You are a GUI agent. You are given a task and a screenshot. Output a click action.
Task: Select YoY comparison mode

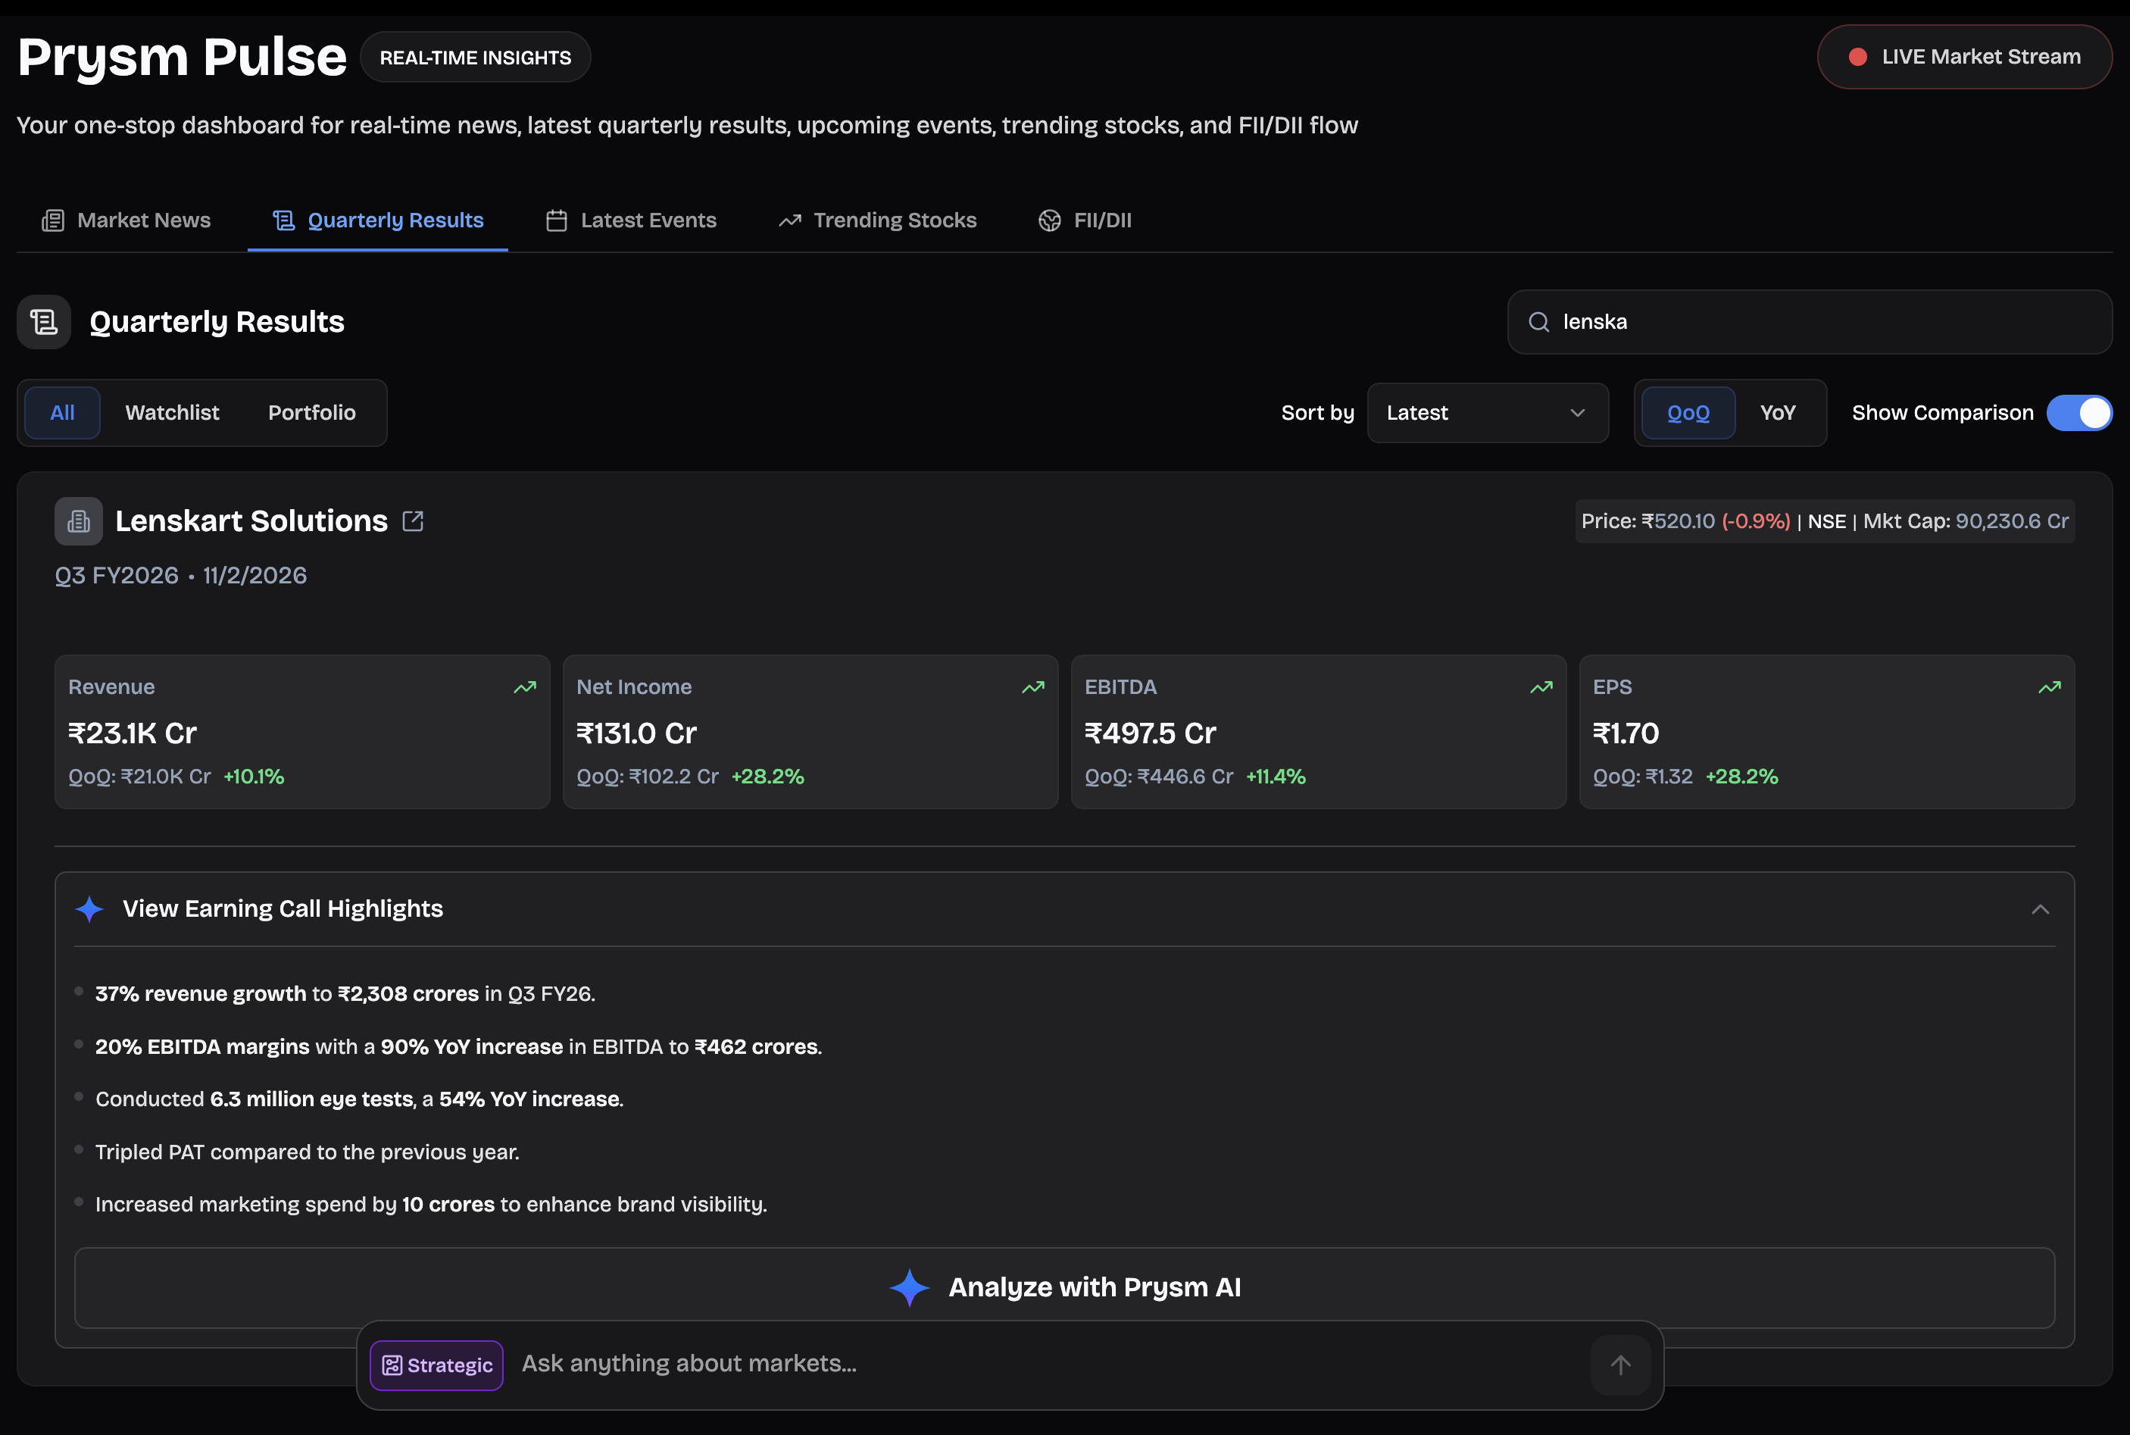click(x=1777, y=413)
